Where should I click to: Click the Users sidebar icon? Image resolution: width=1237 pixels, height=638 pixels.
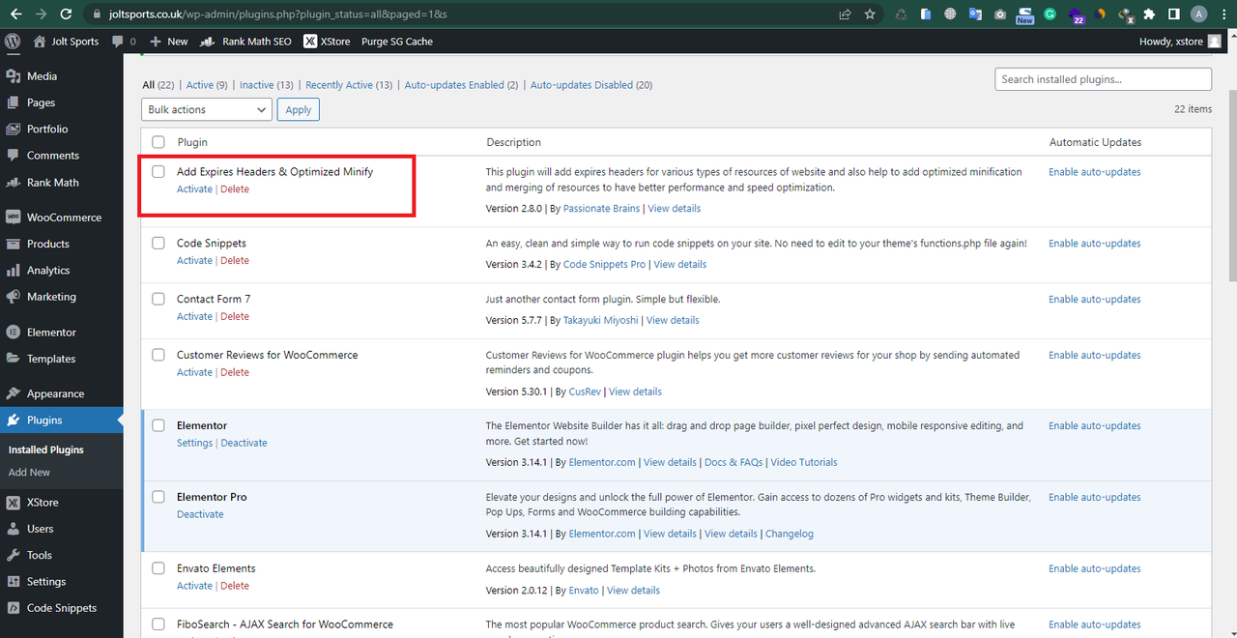pos(14,529)
